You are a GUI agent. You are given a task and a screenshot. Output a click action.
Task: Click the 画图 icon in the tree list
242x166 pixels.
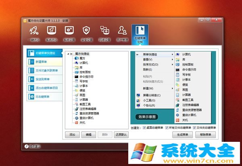click(77, 95)
